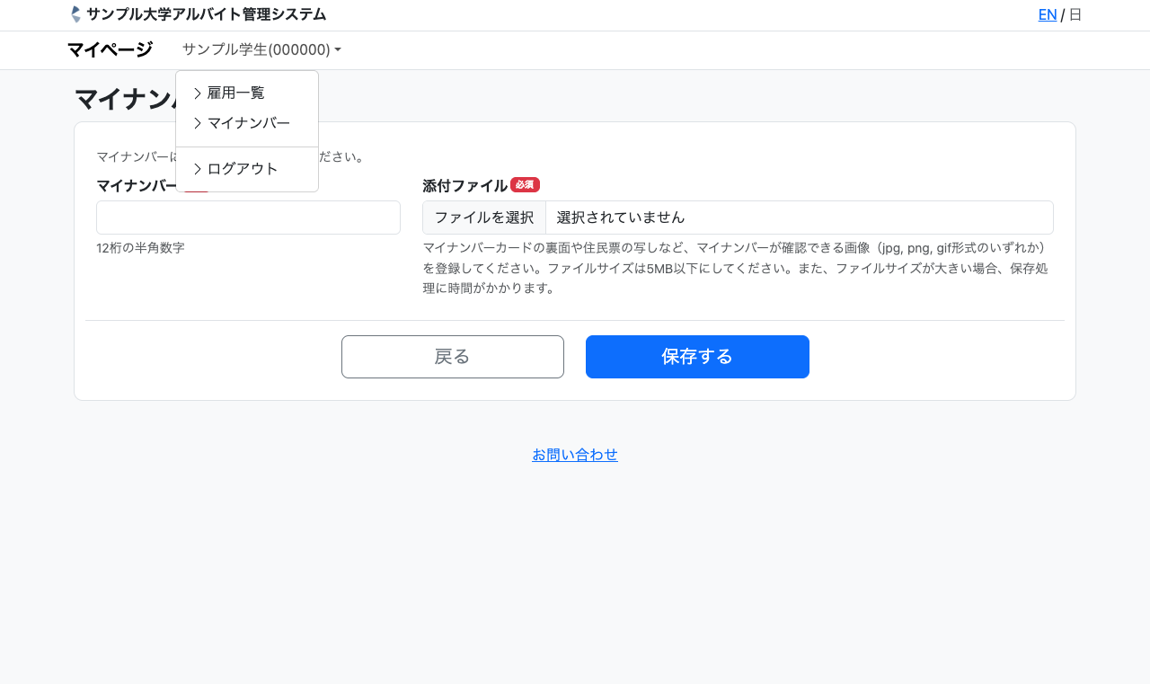Click the university logo icon
Screen dimensions: 1150x684
point(75,14)
